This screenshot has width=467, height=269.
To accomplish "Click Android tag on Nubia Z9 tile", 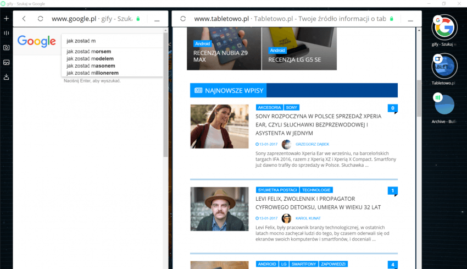I will click(x=203, y=43).
